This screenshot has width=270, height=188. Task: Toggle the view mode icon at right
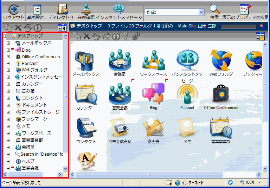point(260,36)
